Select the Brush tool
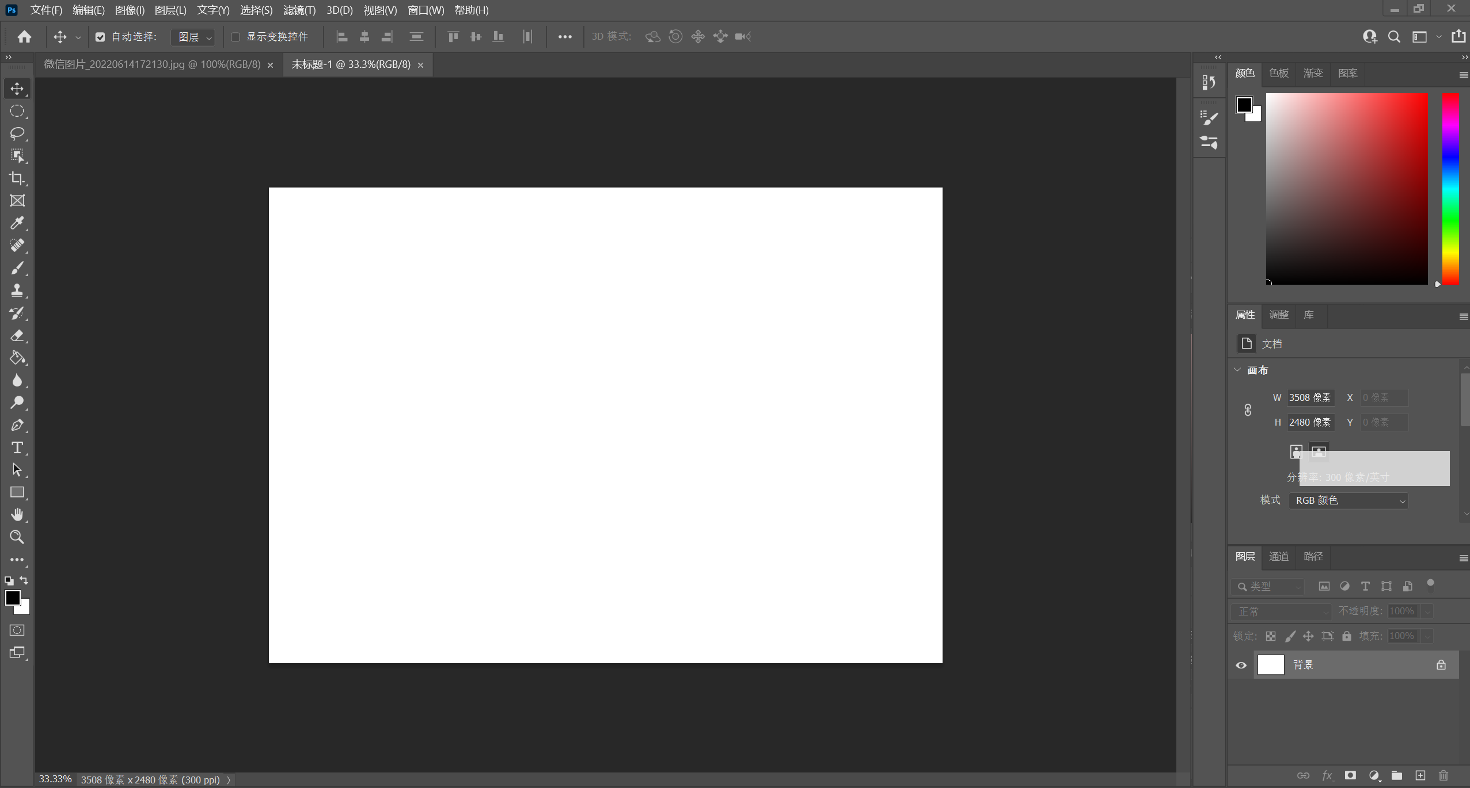The width and height of the screenshot is (1470, 788). coord(17,268)
